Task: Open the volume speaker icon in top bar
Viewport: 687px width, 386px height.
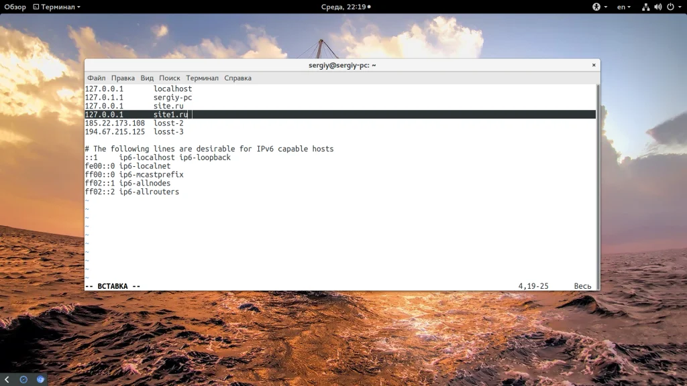Action: pos(657,7)
